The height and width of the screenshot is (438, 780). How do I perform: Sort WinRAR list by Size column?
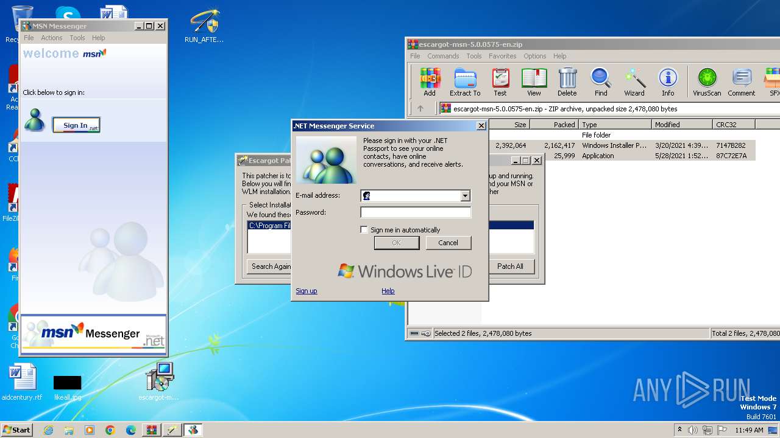(506, 125)
